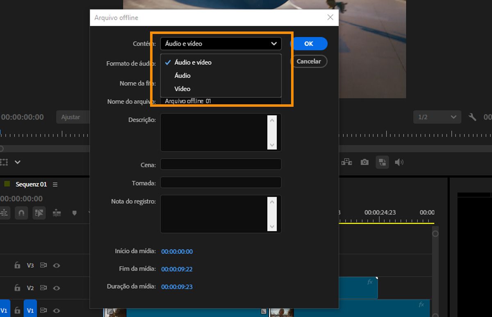Screen dimensions: 492x317
Task: Click the V2 track target label
Action: tap(30, 288)
